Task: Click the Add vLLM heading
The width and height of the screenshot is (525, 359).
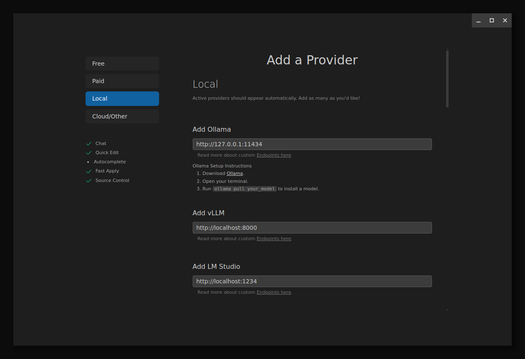Action: [x=209, y=213]
